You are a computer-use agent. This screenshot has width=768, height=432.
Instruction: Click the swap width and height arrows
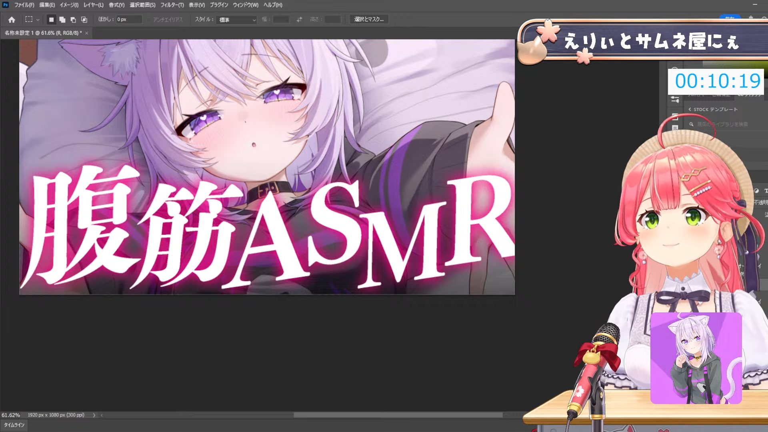299,19
